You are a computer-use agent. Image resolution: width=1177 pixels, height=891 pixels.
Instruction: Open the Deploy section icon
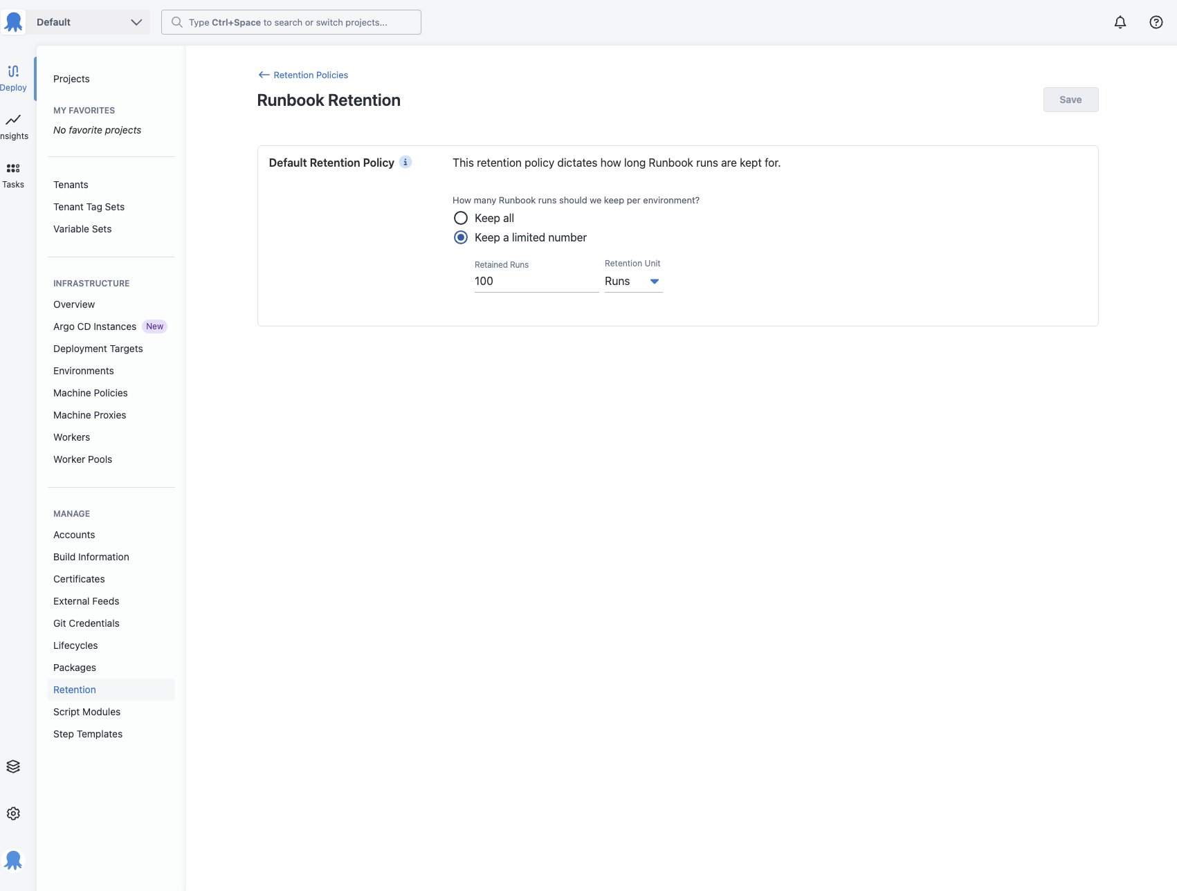point(13,71)
